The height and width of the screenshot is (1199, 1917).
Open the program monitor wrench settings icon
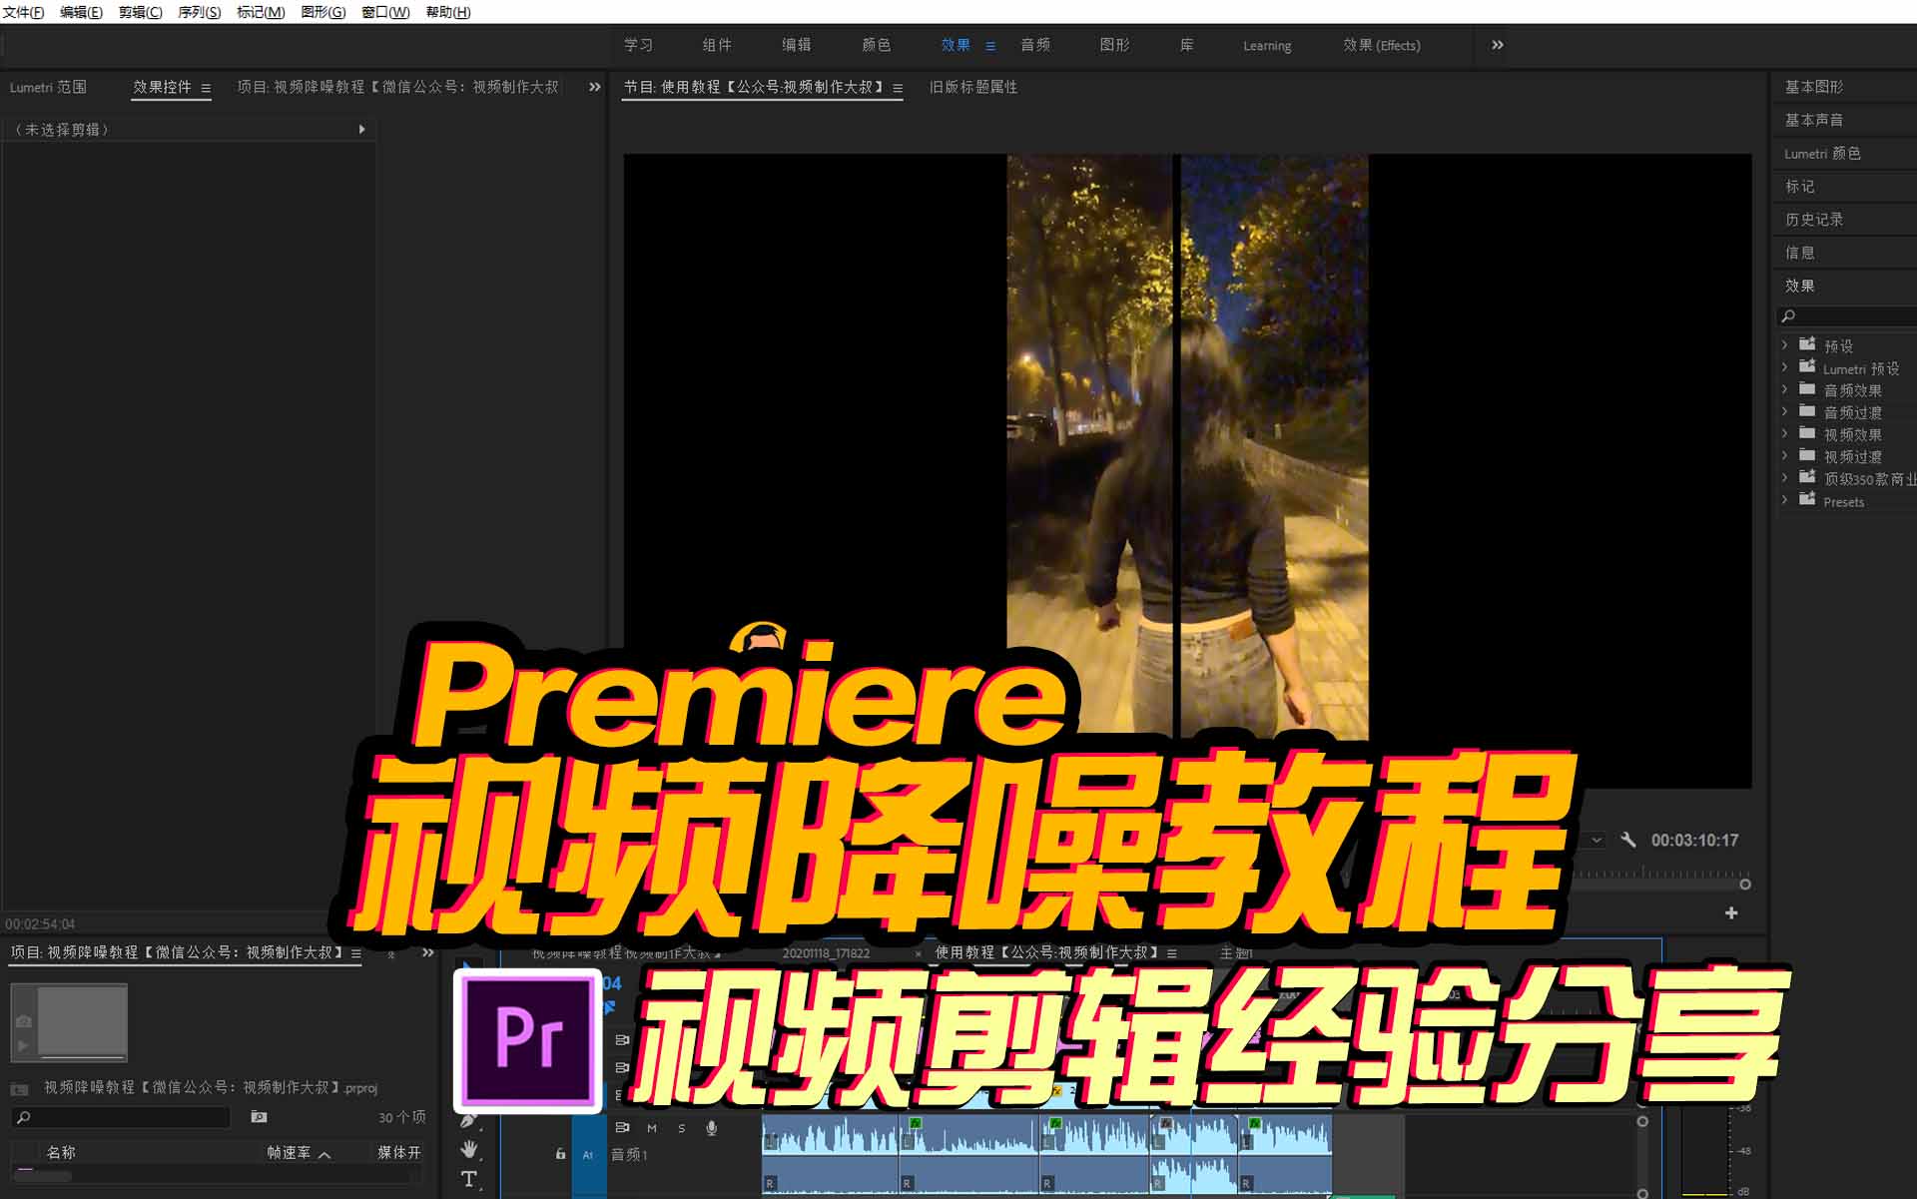[1629, 840]
